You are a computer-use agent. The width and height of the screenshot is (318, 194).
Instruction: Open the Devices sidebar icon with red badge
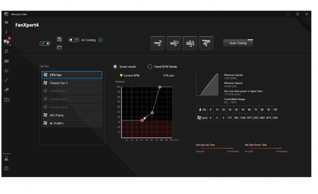point(7,41)
